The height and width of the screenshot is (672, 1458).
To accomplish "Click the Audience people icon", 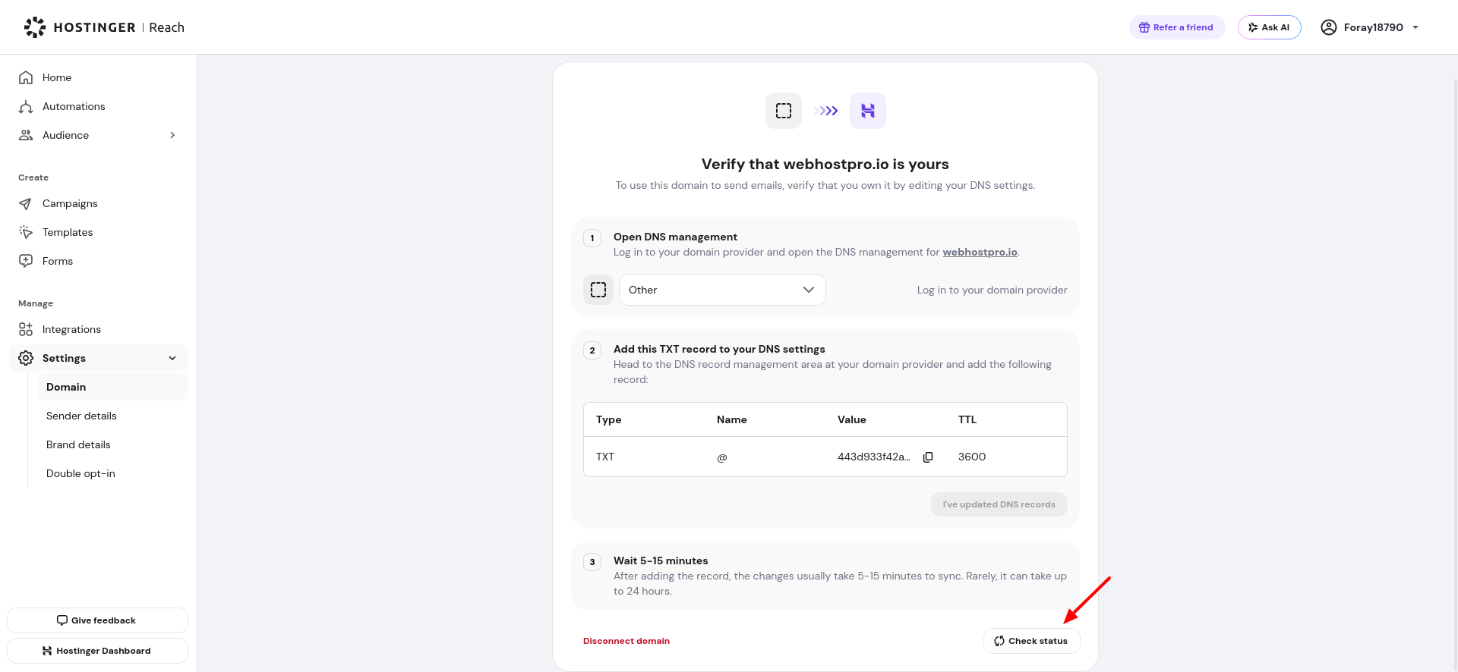I will click(x=26, y=135).
